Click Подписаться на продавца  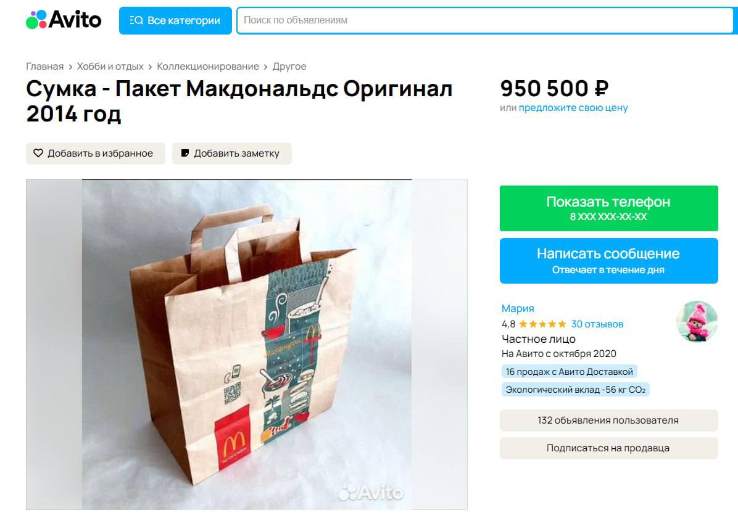(608, 448)
